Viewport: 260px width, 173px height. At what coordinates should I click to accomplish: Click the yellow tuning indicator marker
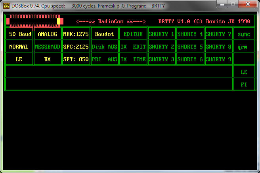59,21
